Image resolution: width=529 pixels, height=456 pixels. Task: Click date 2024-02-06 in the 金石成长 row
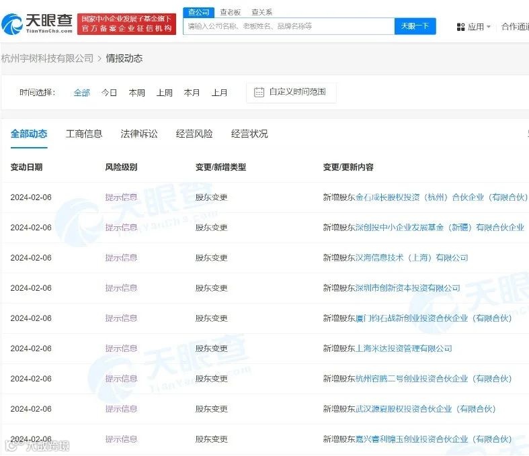pos(31,197)
